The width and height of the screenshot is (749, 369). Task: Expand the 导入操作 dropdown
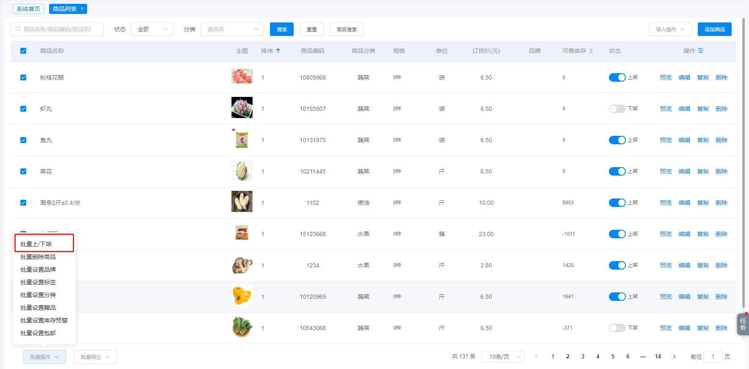pos(670,29)
